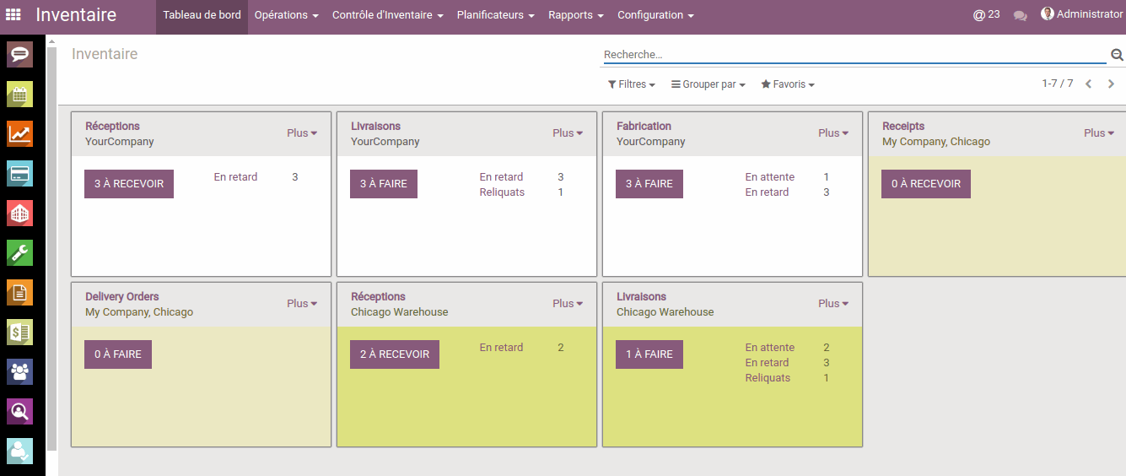
Task: Open the Discuss speech bubble app icon
Action: click(x=19, y=54)
